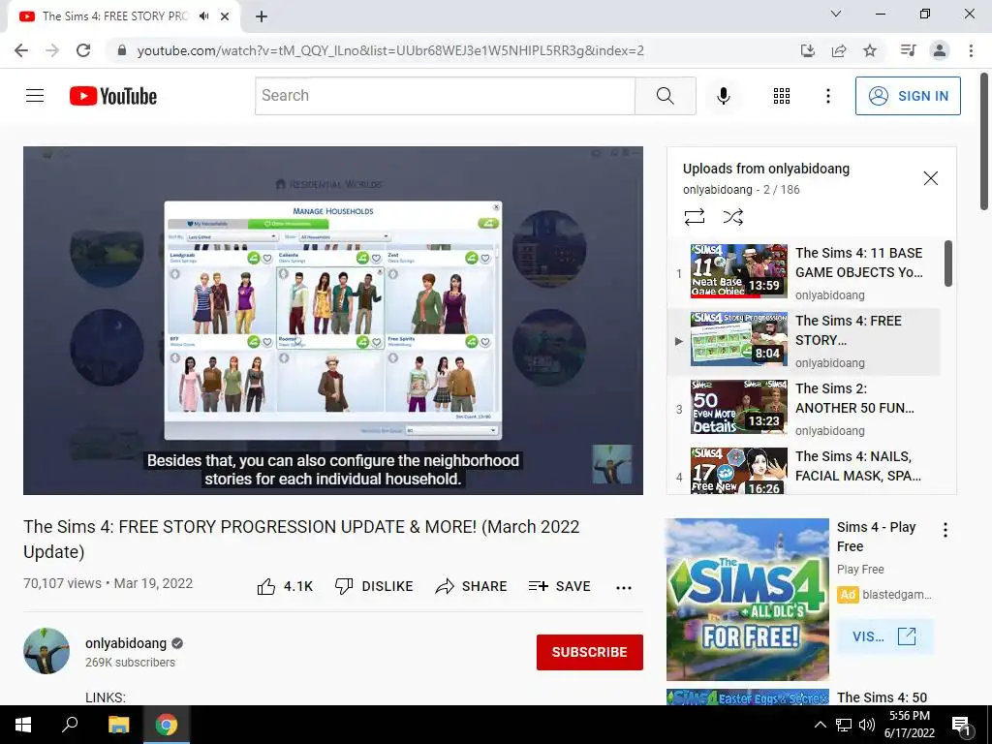
Task: Go back with the browser arrow
Action: click(21, 50)
